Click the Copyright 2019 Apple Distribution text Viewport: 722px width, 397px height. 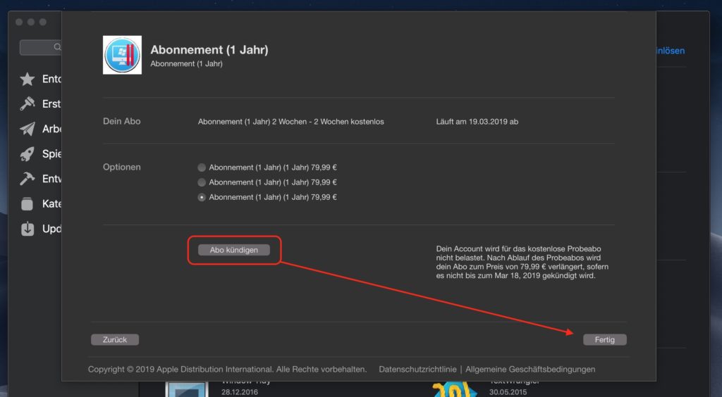(228, 370)
